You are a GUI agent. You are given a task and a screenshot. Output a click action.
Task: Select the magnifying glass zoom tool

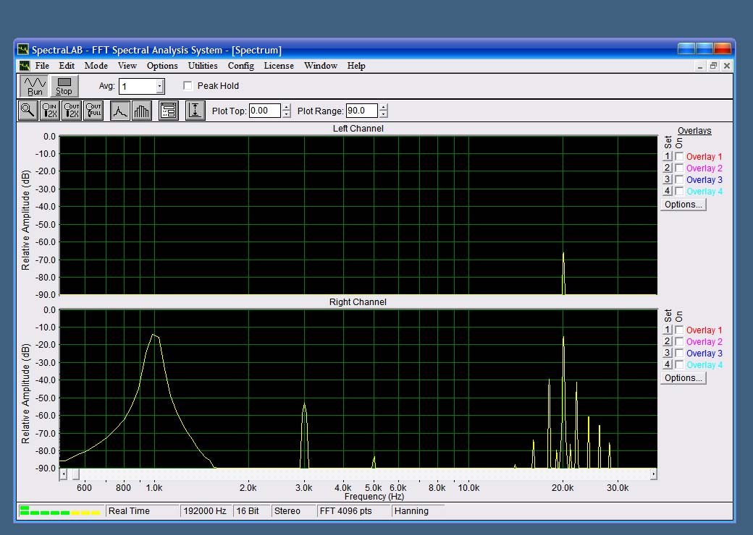coord(28,111)
